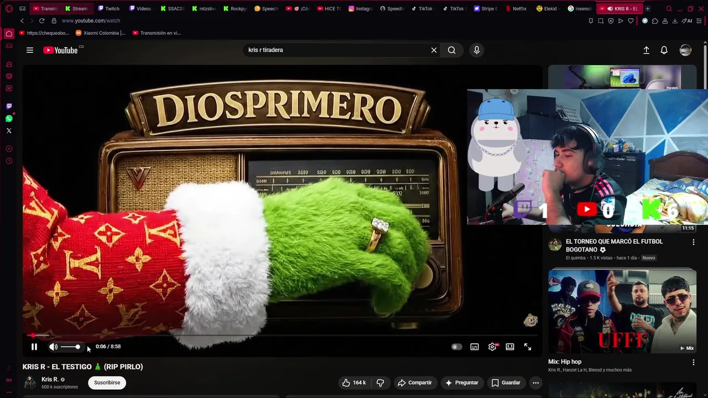Enter full screen mode
Screen dimensions: 708x398
(x=528, y=347)
